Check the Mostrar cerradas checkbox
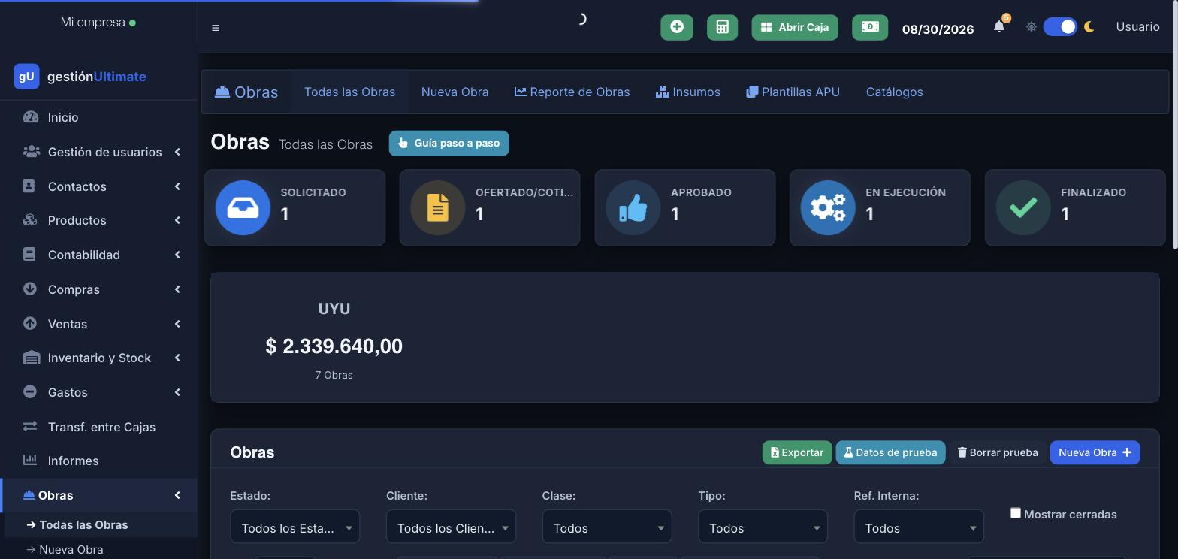The height and width of the screenshot is (559, 1178). point(1016,513)
